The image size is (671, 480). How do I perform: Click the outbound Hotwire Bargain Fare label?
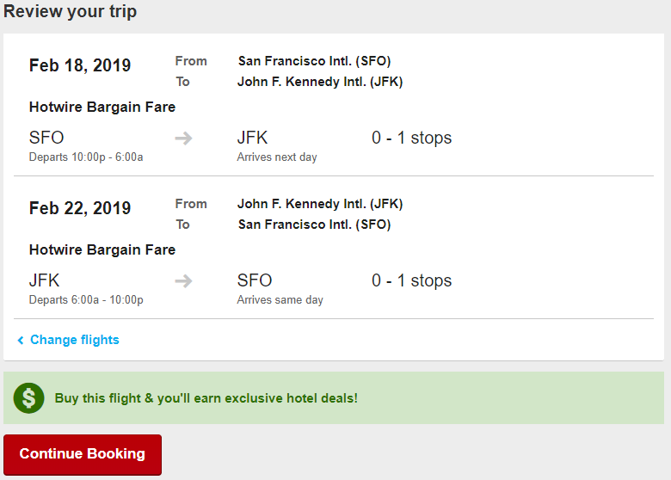coord(102,107)
